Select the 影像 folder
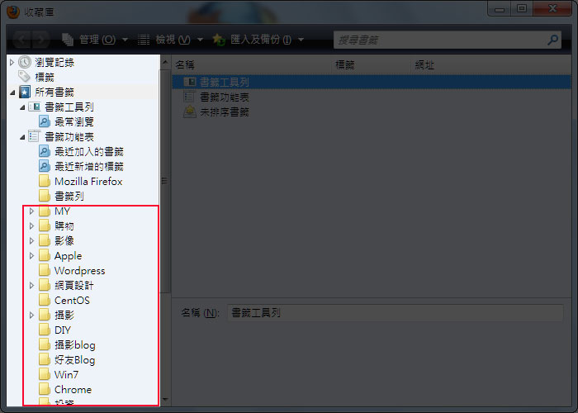The width and height of the screenshot is (578, 413). [x=56, y=241]
